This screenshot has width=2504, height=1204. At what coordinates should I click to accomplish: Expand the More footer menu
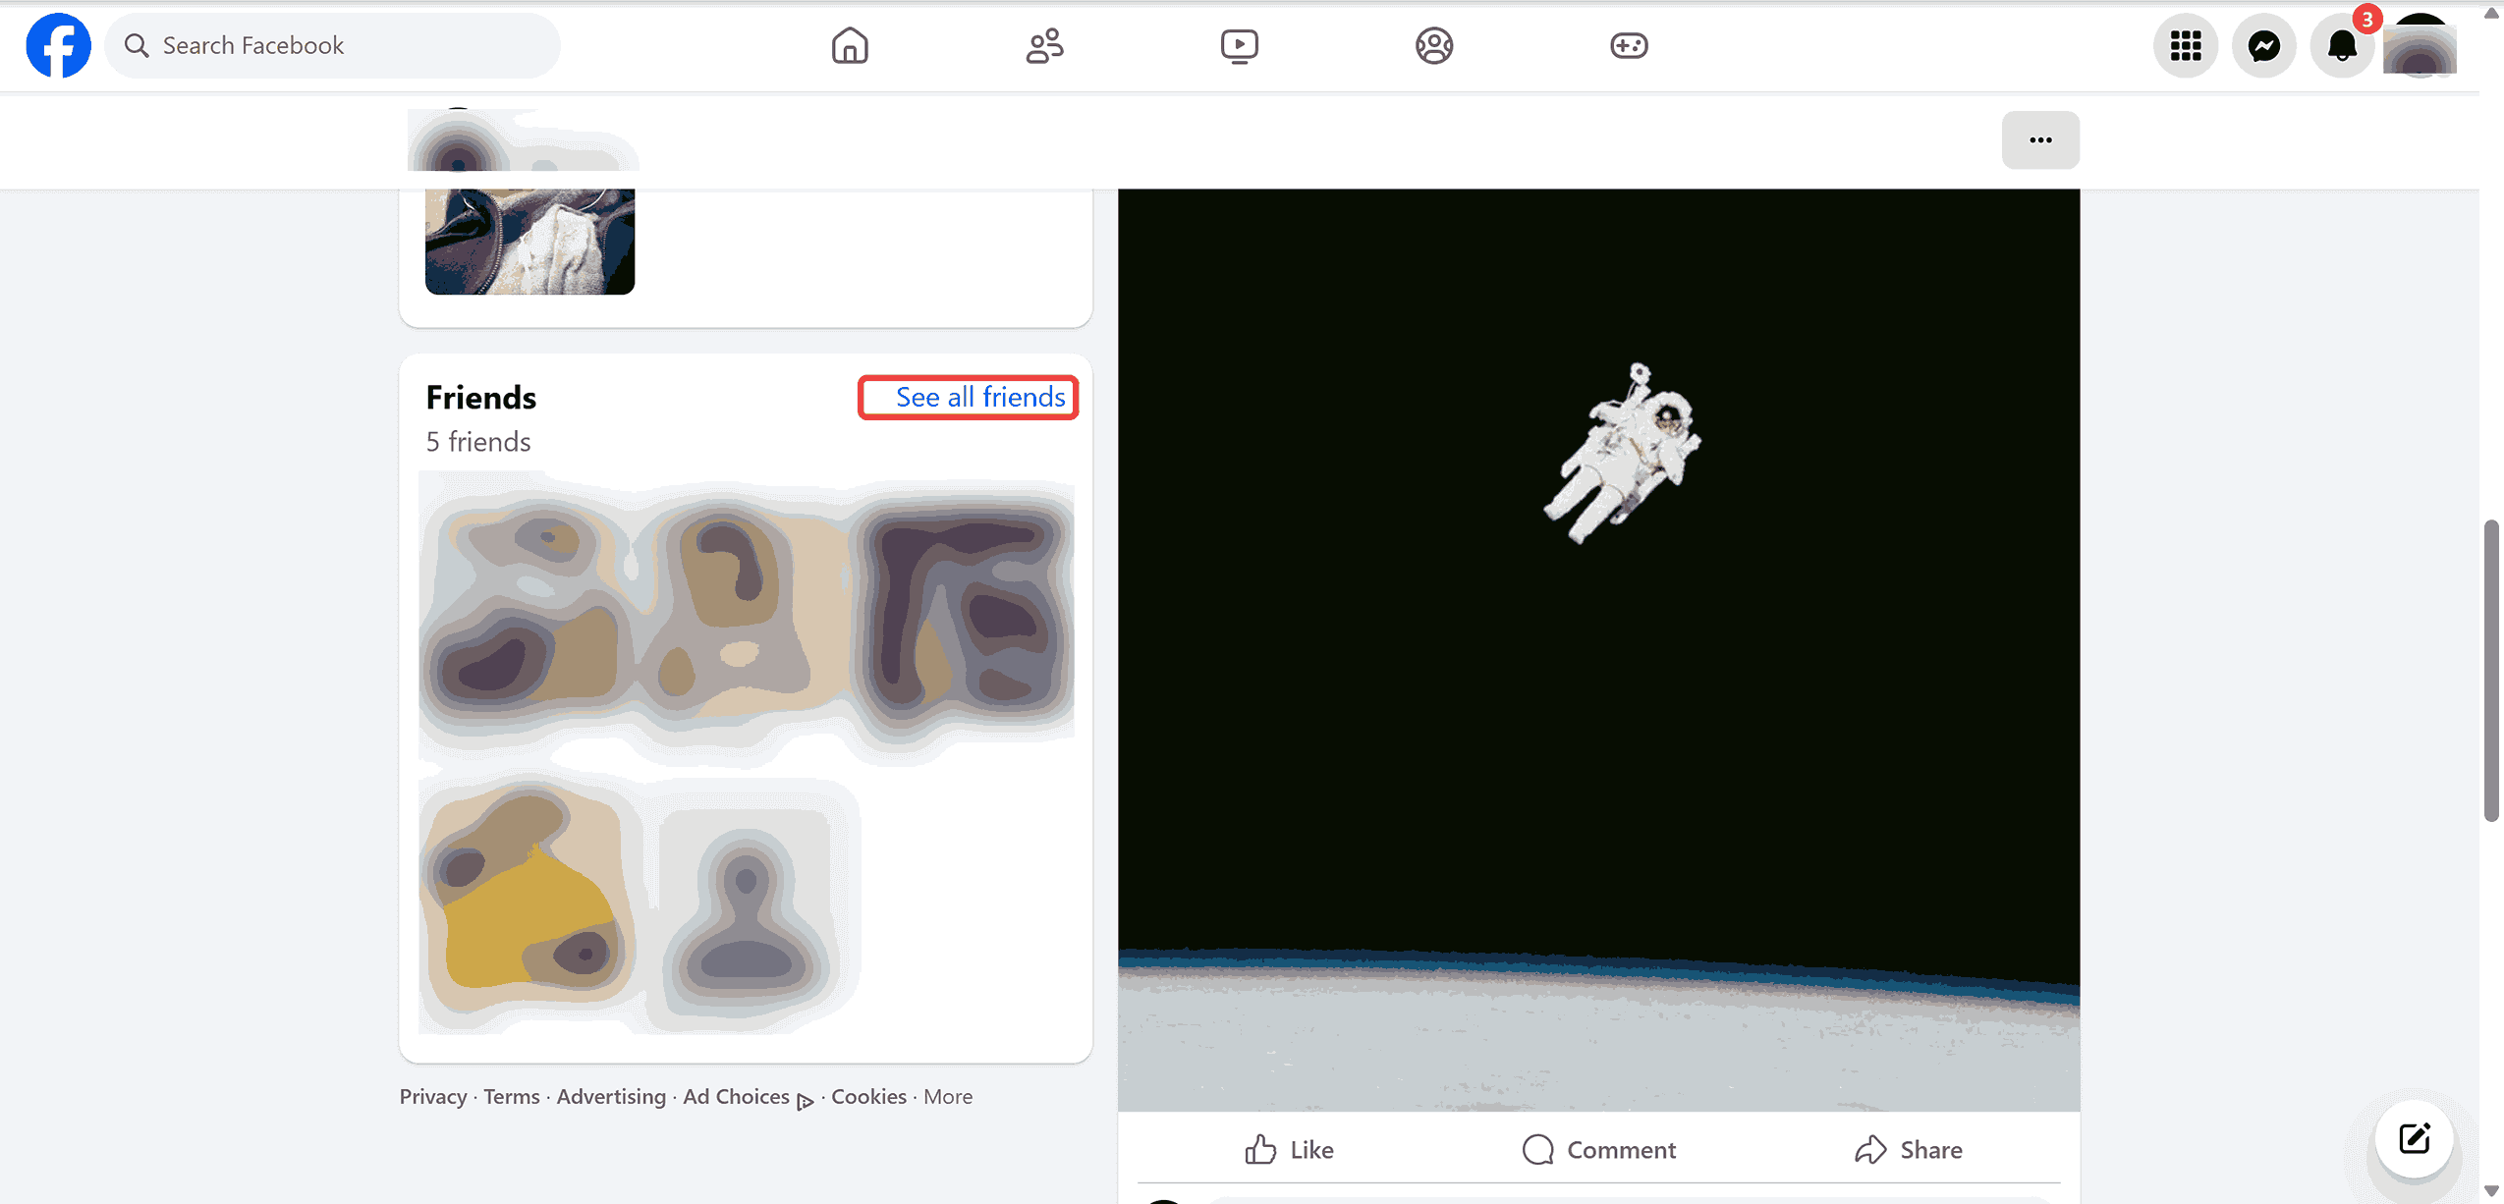947,1096
